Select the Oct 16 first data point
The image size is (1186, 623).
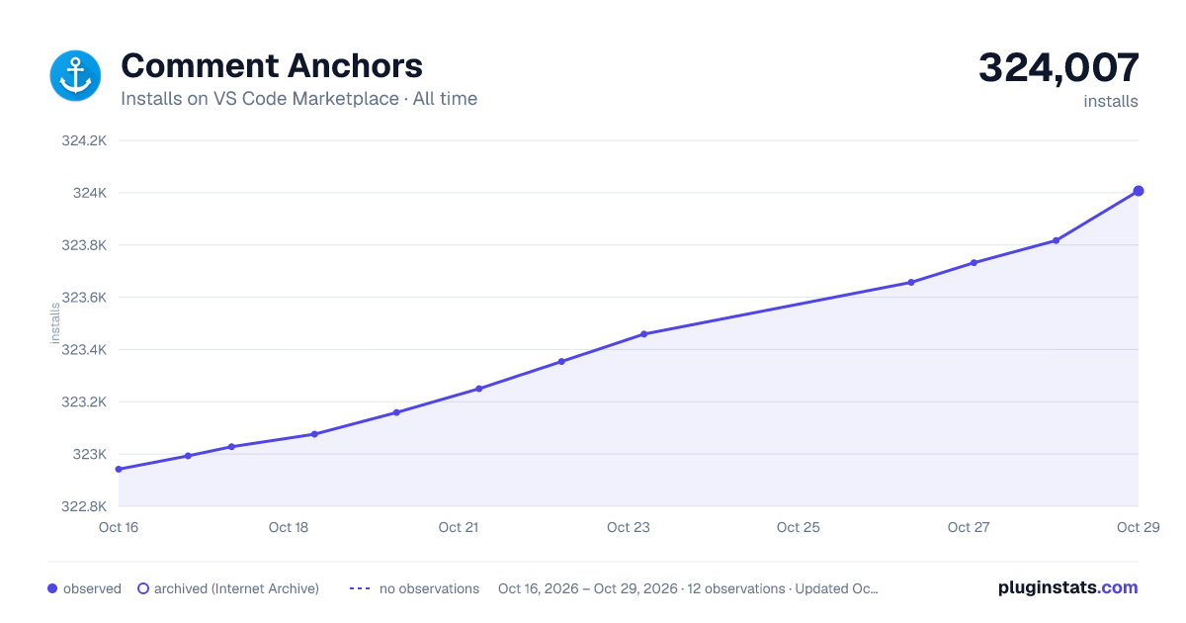coord(119,469)
